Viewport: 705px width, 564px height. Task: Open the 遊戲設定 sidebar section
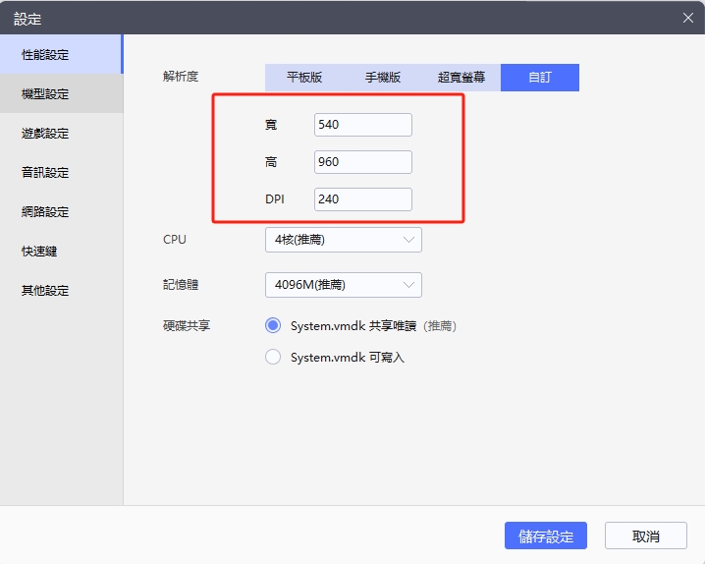(x=61, y=133)
